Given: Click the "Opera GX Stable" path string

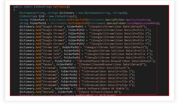Looking at the screenshot, I should coord(100,88).
